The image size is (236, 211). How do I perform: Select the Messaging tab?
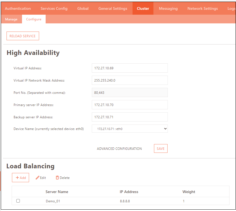click(168, 8)
